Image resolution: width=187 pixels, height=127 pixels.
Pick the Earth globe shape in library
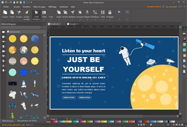coord(23,50)
